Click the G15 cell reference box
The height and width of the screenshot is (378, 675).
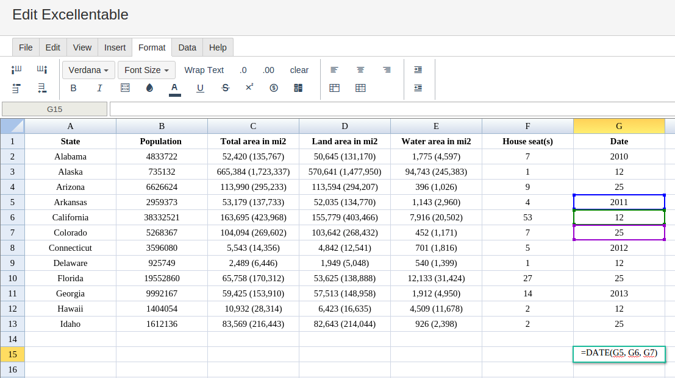coord(55,109)
